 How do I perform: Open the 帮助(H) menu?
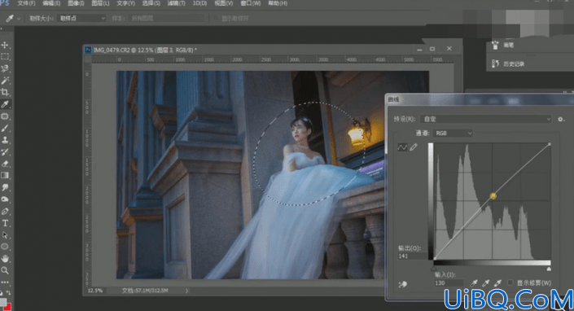pos(278,3)
